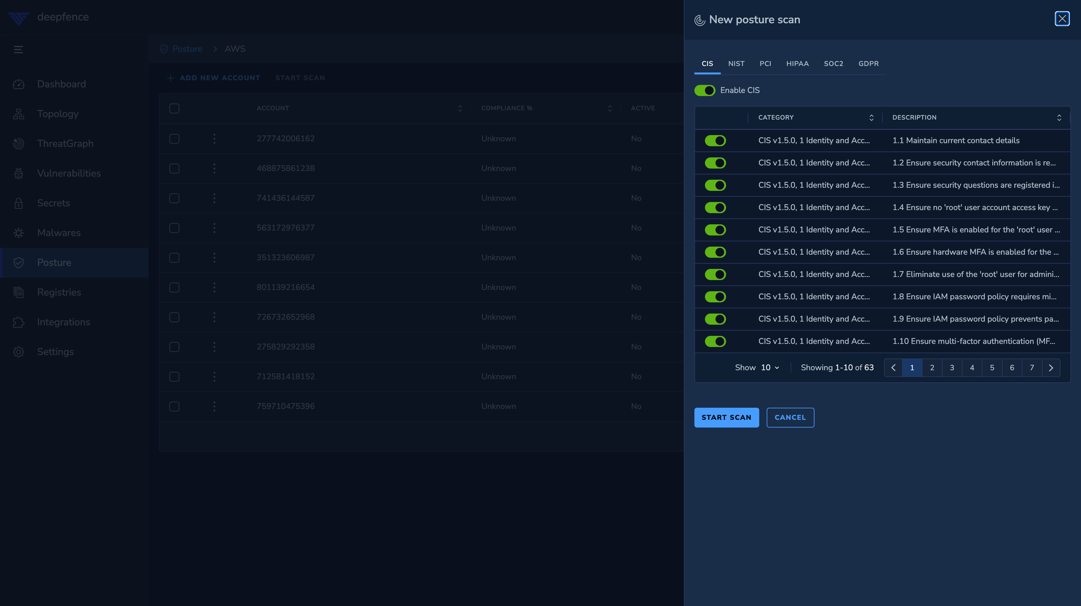Open row actions for account 726732652968

[x=214, y=317]
